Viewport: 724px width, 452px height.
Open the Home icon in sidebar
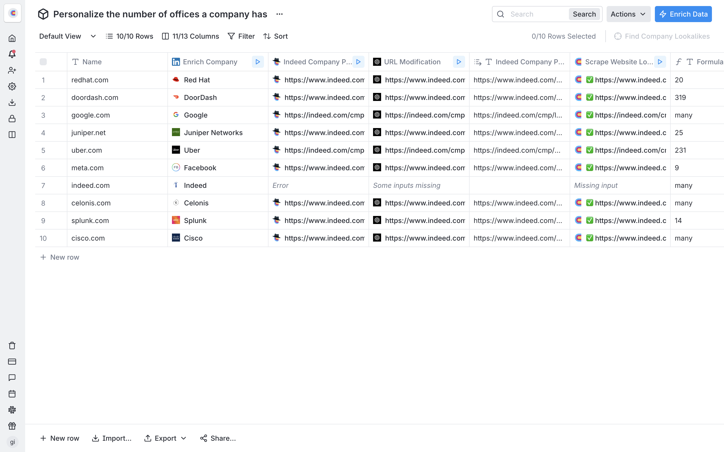coord(12,38)
